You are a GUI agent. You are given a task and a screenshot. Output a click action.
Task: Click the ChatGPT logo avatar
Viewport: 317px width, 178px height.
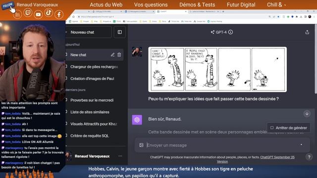(137, 120)
